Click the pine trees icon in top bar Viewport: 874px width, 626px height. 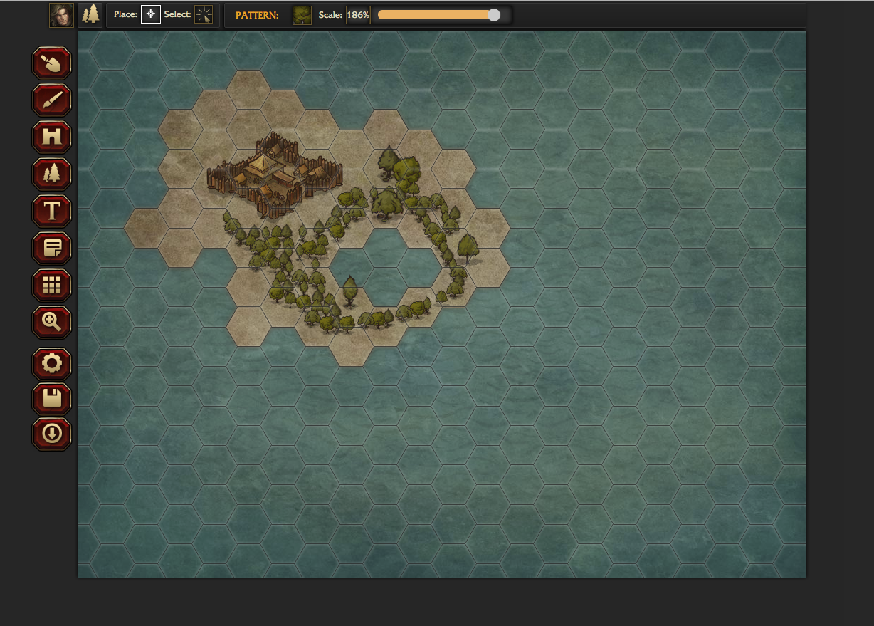[90, 15]
